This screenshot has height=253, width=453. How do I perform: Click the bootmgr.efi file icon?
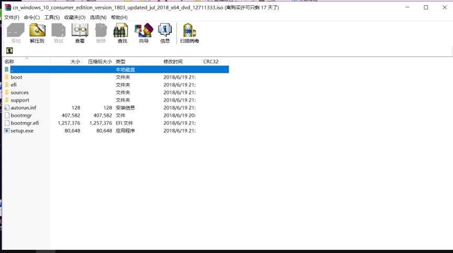coord(7,123)
